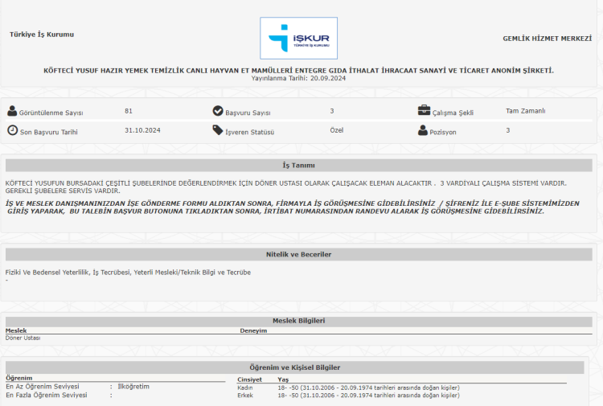Click the GEMLİK HİZMET MERKEZİ text
The image size is (603, 406).
tap(548, 38)
